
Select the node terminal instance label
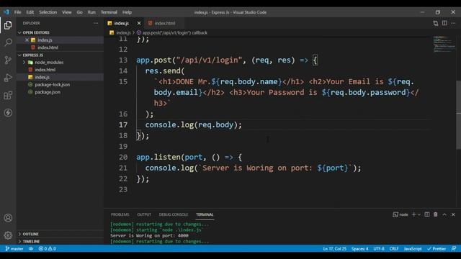[400, 214]
